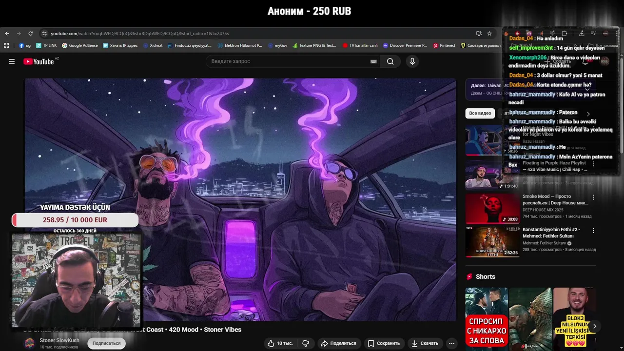Open the Konstantiniyye'nin Fethi thumbnail

click(x=492, y=241)
